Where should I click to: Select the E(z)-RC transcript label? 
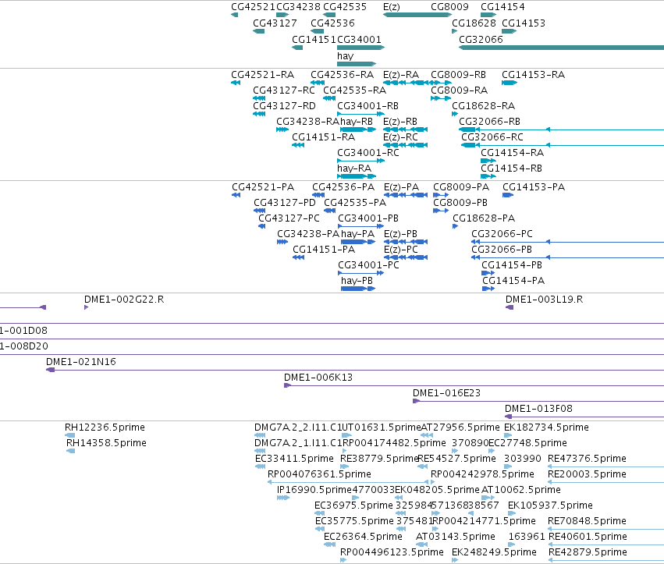pos(400,137)
